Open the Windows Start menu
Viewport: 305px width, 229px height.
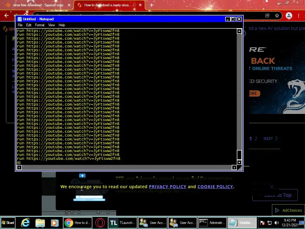pos(8,223)
